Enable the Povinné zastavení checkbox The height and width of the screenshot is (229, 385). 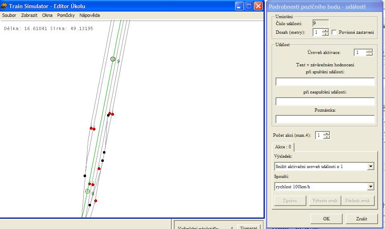(x=334, y=32)
